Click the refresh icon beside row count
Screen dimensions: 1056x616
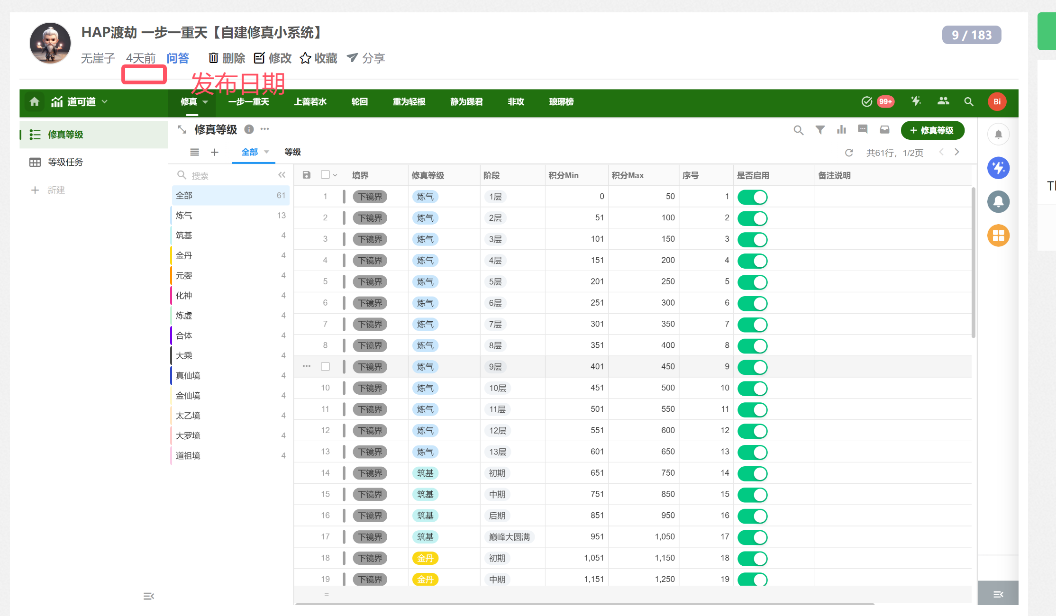[849, 153]
